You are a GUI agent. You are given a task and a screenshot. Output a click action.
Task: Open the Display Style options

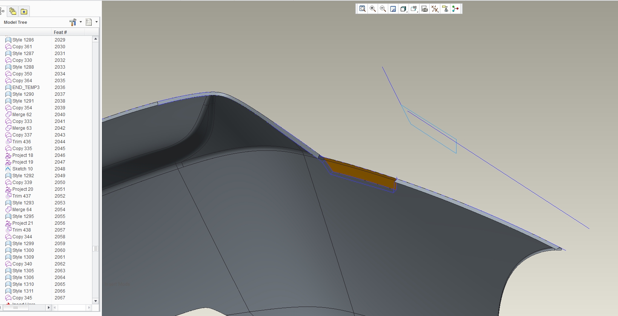(403, 9)
